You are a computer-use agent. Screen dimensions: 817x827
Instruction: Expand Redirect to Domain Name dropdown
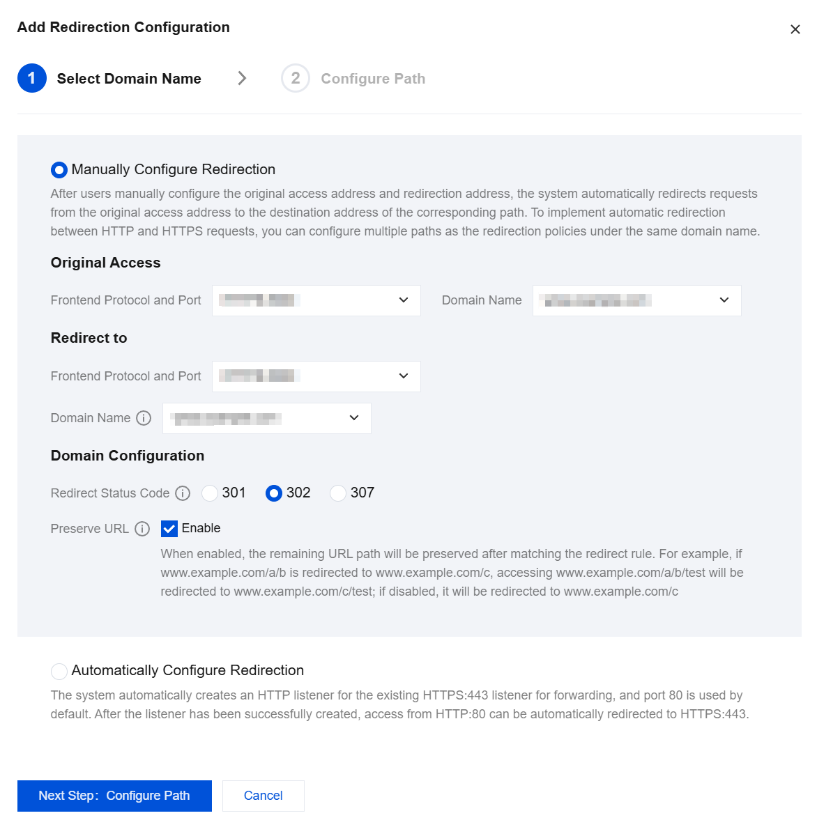[266, 418]
